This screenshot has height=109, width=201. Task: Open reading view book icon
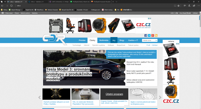[175, 6]
